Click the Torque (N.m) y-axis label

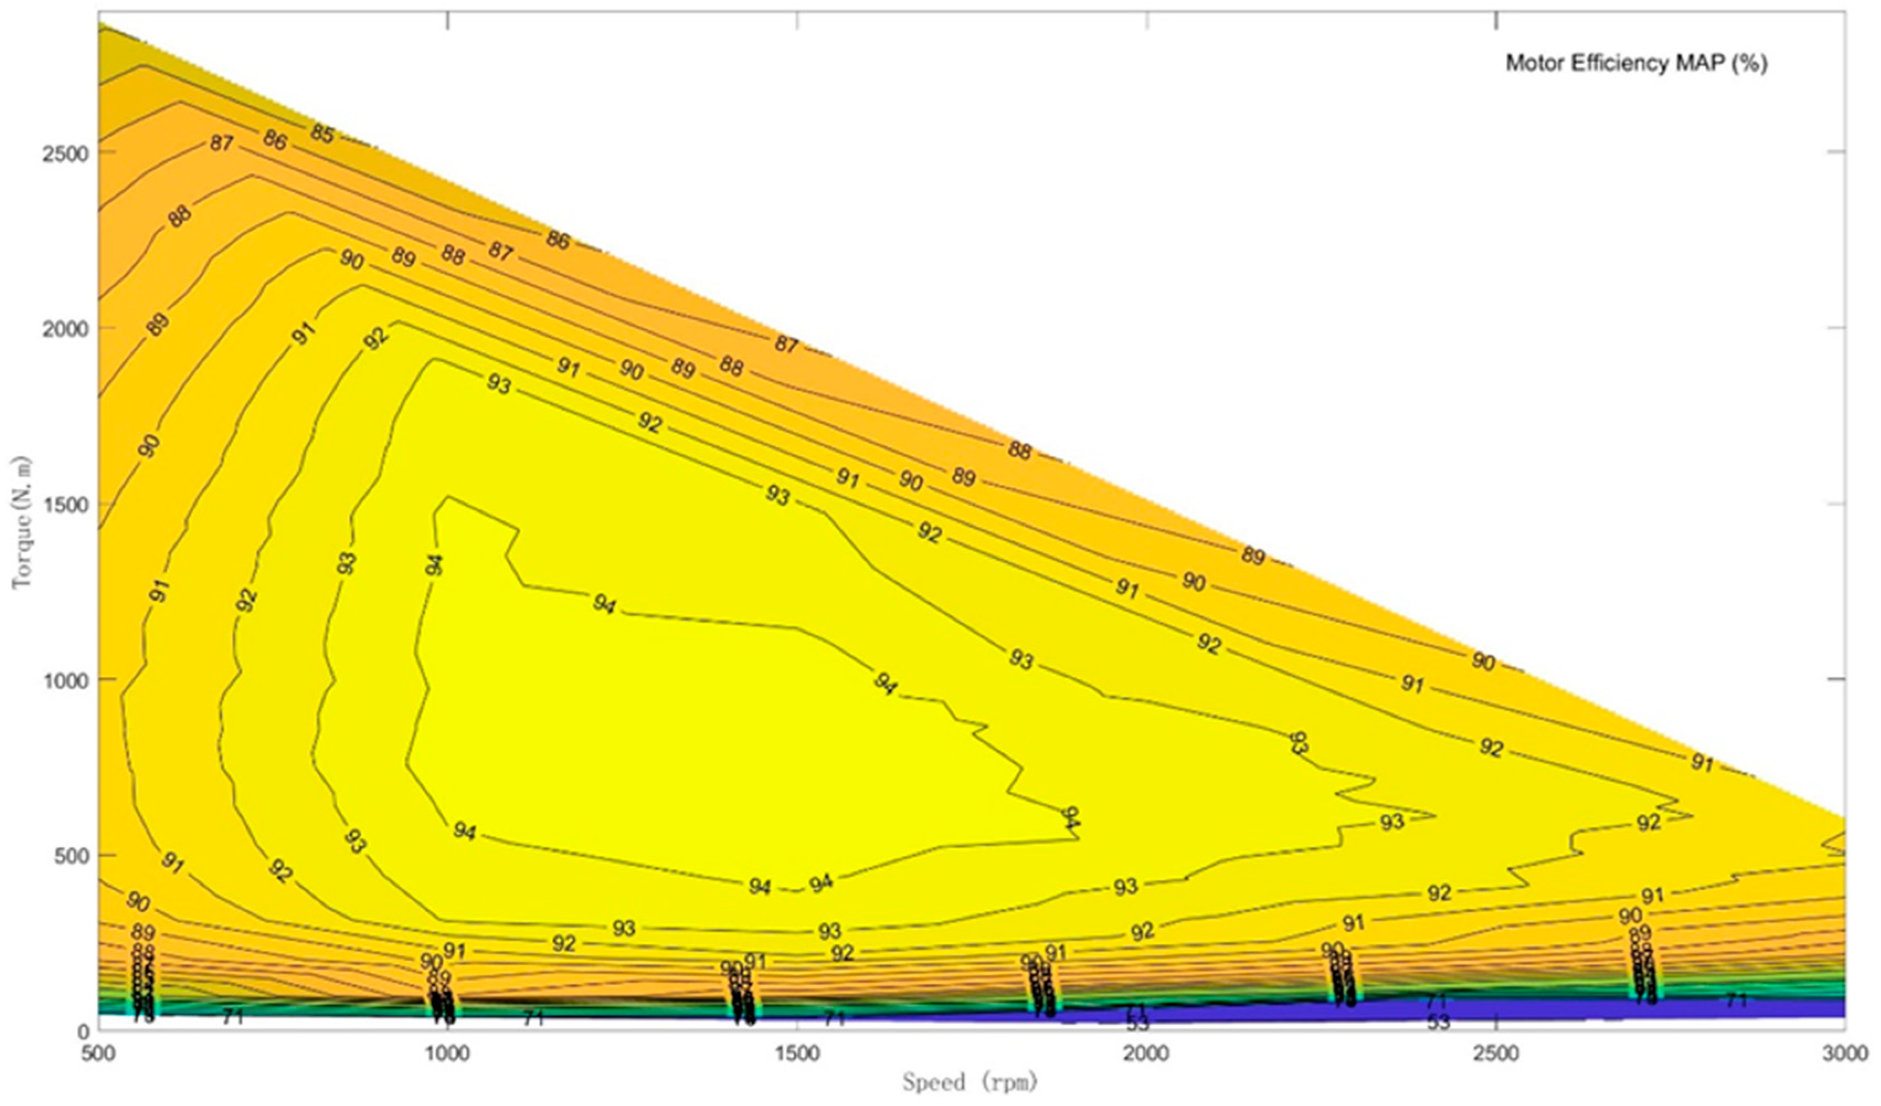point(22,522)
